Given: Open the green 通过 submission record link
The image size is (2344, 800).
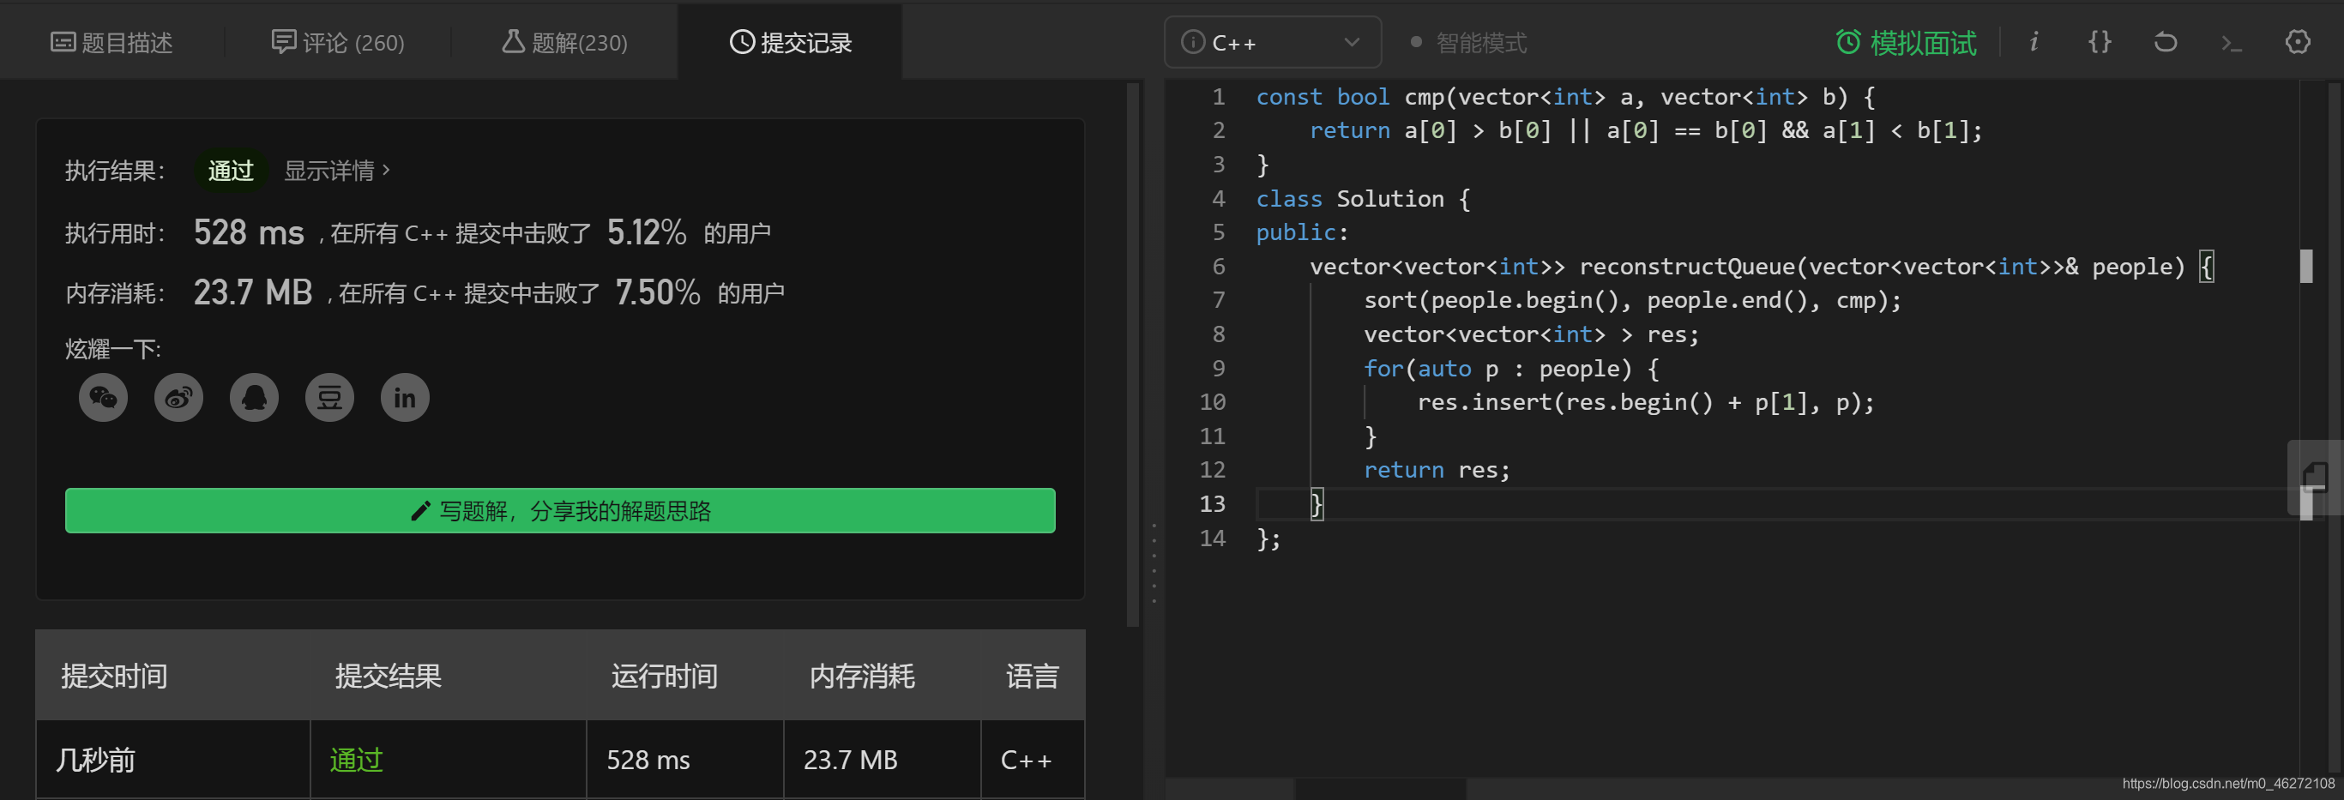Looking at the screenshot, I should click(356, 760).
